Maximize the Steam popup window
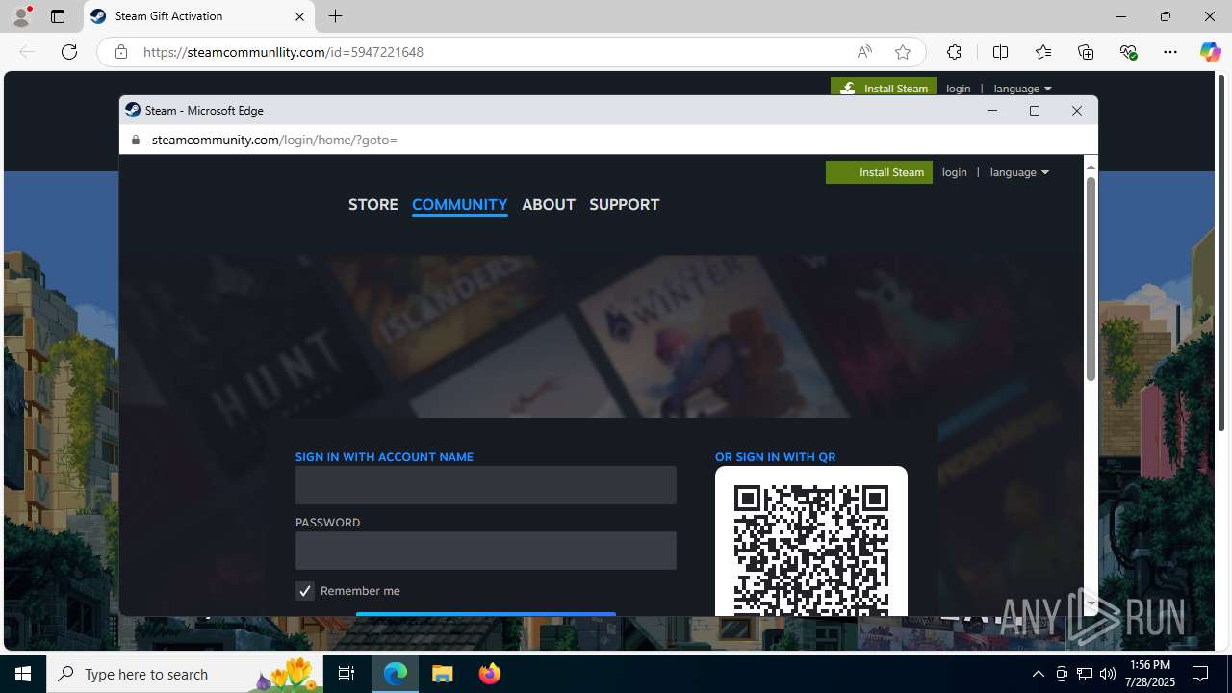1232x693 pixels. [1035, 111]
